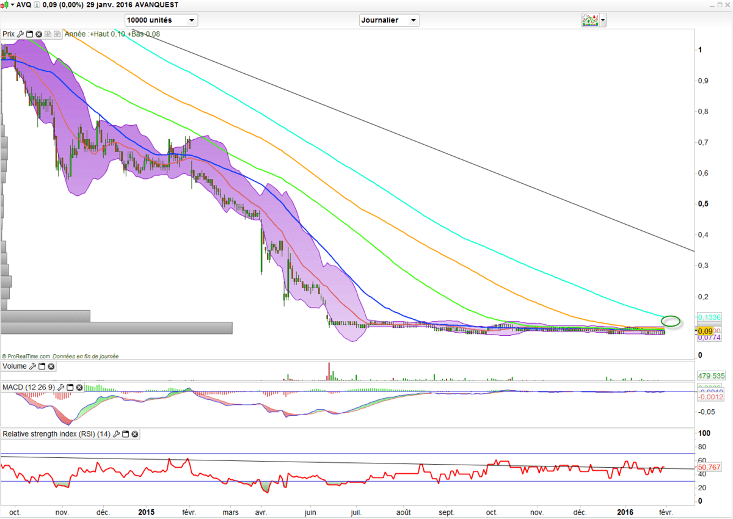The image size is (733, 519).
Task: Close the Relative strength index panel
Action: (x=135, y=434)
